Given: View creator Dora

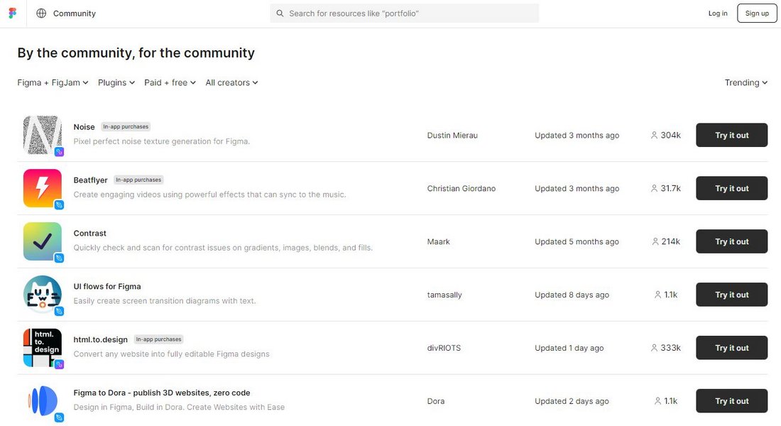Looking at the screenshot, I should click(x=436, y=401).
